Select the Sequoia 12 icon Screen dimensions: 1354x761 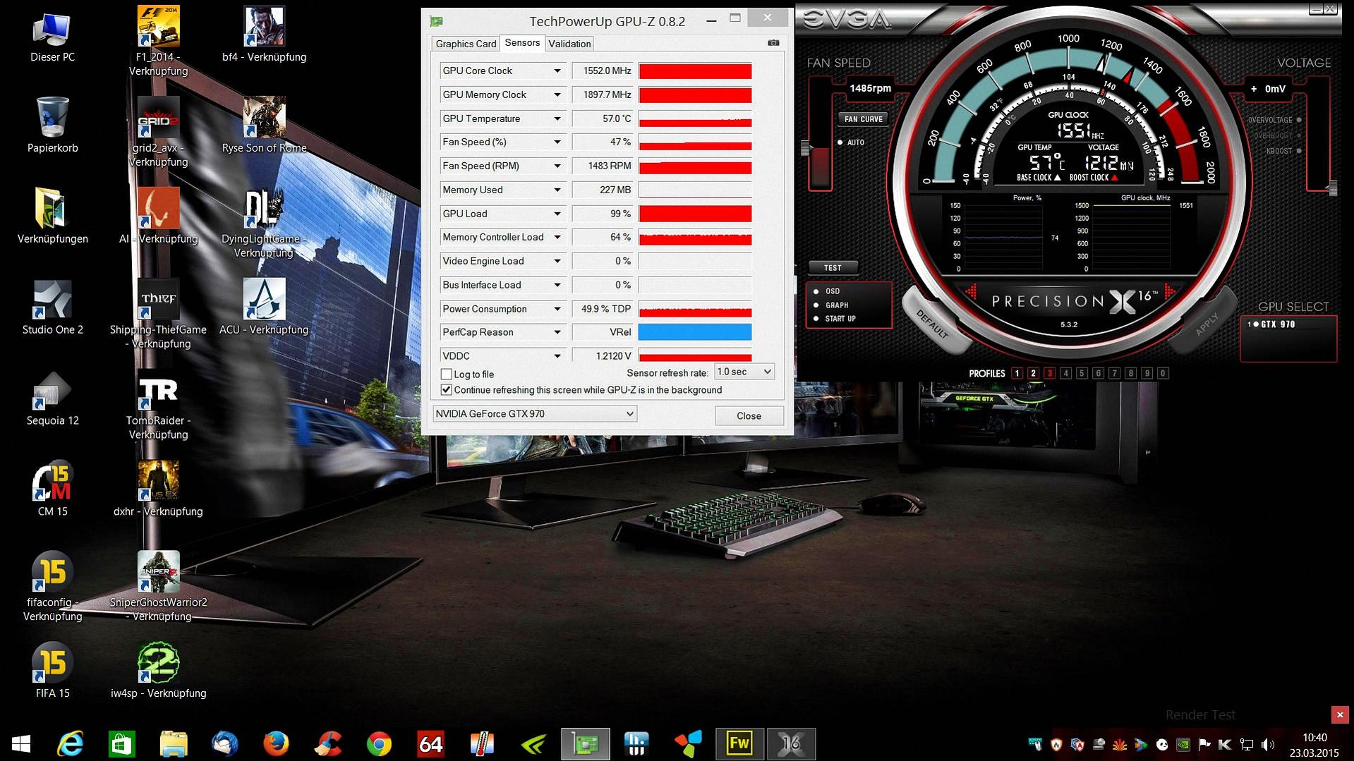52,390
